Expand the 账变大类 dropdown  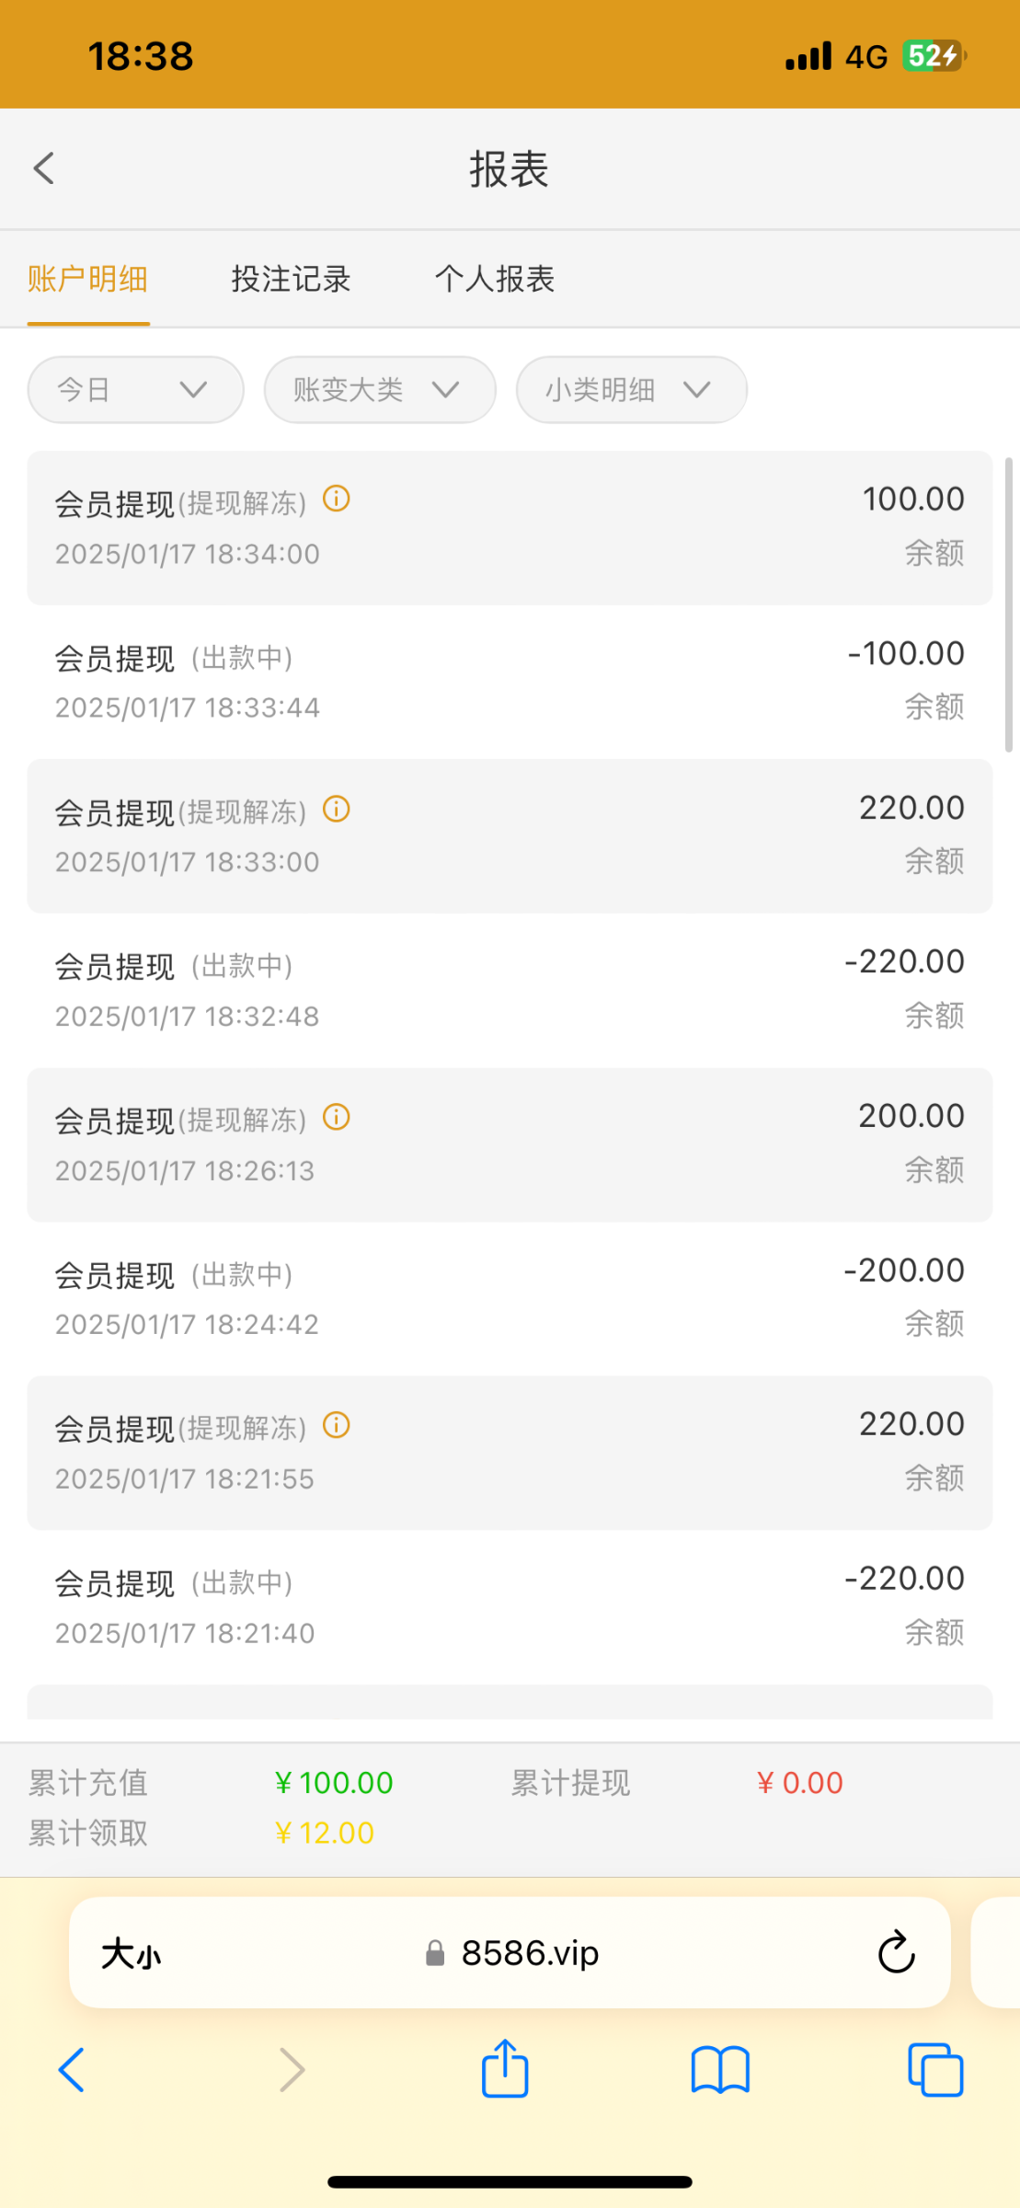[379, 390]
